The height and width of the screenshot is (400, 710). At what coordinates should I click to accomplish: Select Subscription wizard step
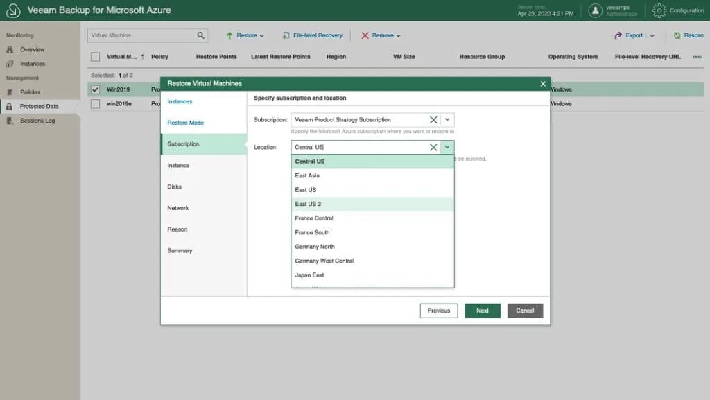tap(204, 144)
